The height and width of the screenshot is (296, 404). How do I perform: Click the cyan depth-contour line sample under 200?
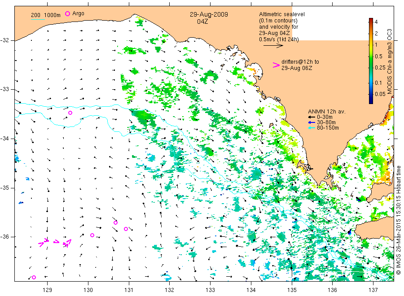[x=38, y=19]
